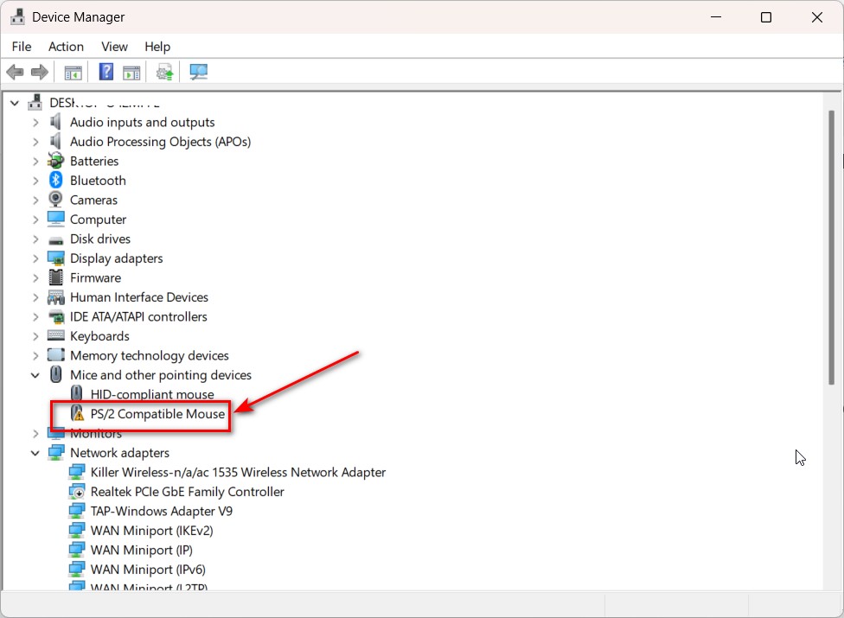Click the Batteries category icon
844x618 pixels.
click(55, 161)
